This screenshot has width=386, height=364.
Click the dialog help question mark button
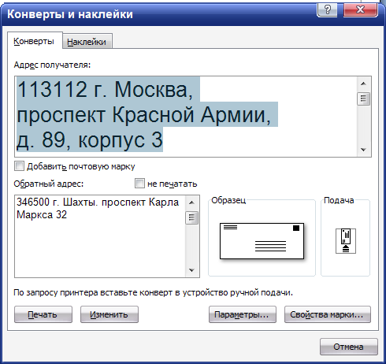tap(327, 10)
